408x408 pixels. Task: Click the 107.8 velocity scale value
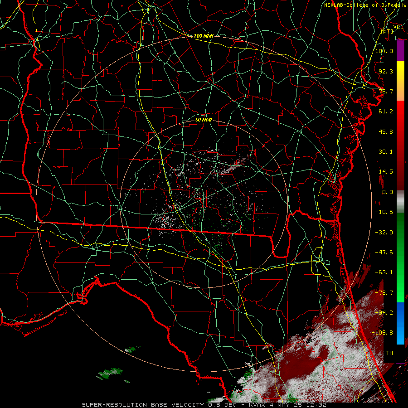click(384, 51)
